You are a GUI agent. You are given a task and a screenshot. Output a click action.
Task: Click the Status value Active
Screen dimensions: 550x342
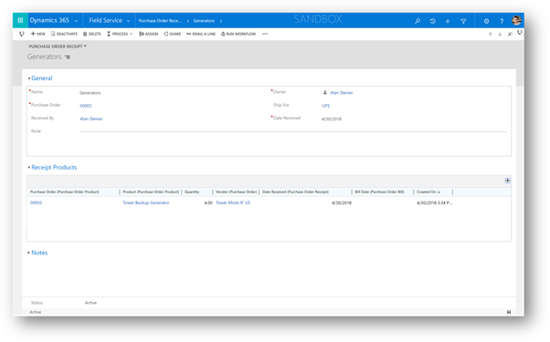[x=90, y=303]
